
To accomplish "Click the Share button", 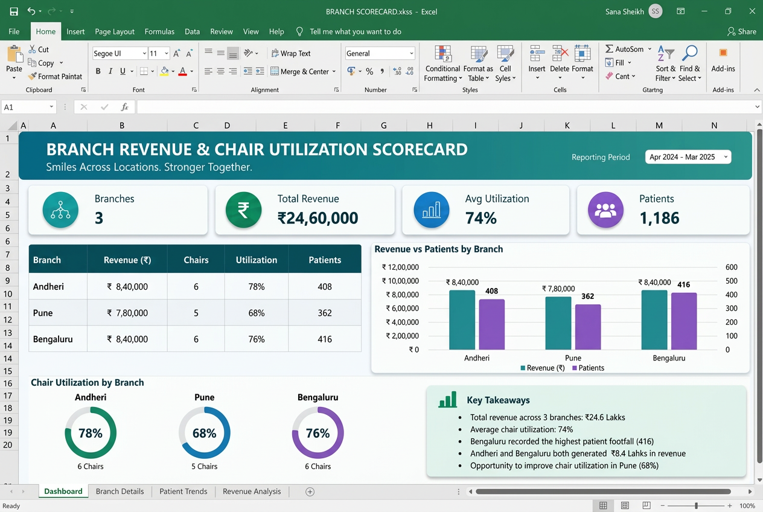I will tap(742, 31).
